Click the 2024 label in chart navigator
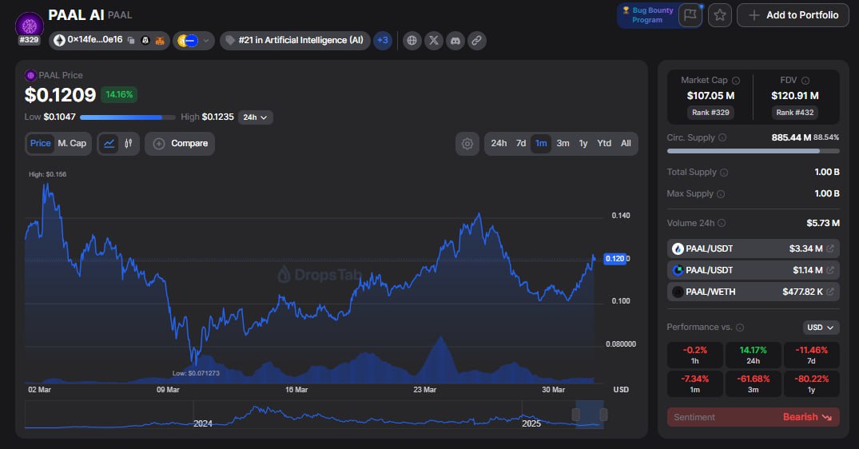 (203, 423)
